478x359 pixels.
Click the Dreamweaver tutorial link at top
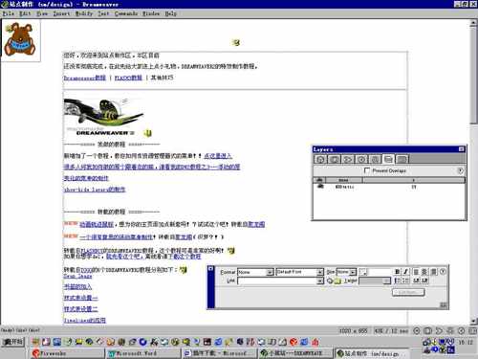84,78
